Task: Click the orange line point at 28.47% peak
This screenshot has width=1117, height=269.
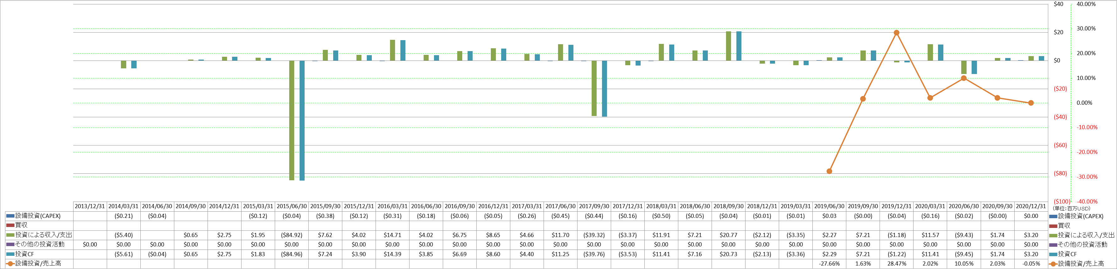Action: click(896, 33)
